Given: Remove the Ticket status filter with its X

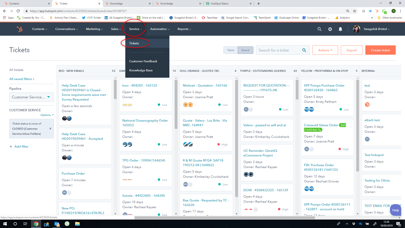Looking at the screenshot, I should (50, 128).
